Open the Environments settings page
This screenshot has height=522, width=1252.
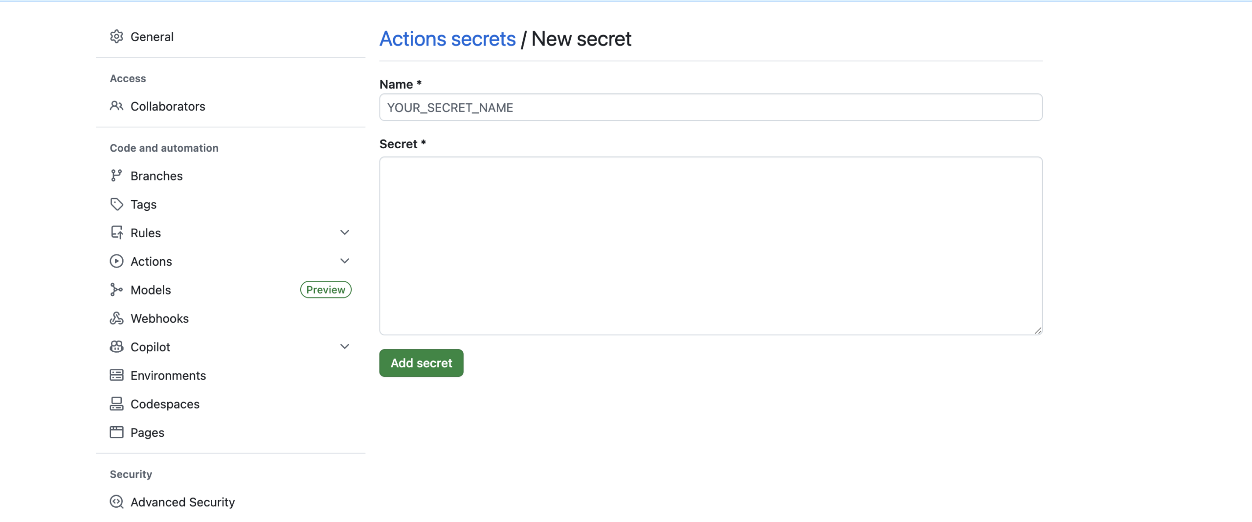click(x=168, y=375)
